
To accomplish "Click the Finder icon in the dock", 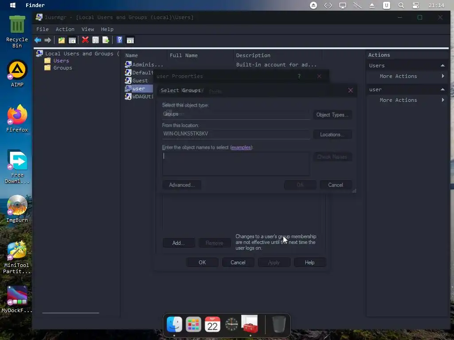I will (x=174, y=325).
